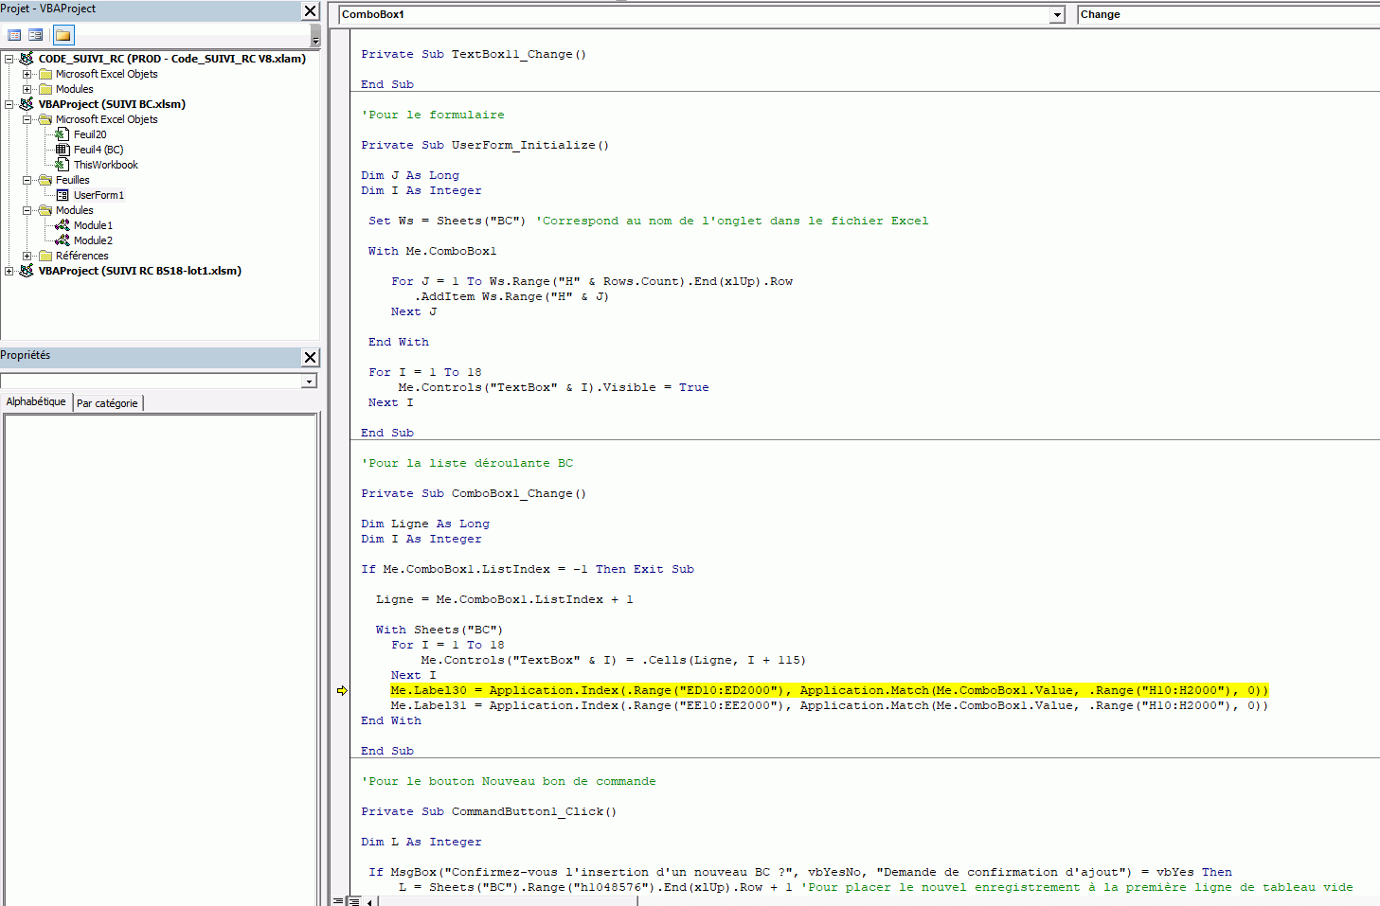Select Module2 in the project tree

93,240
